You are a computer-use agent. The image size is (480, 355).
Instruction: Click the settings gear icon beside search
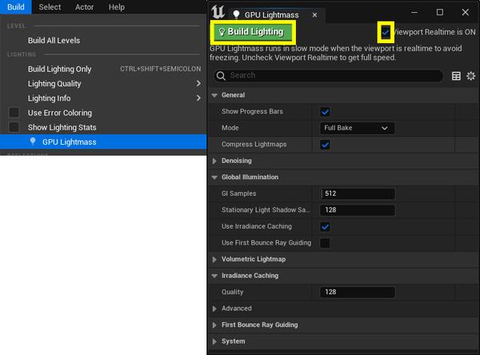click(x=471, y=76)
